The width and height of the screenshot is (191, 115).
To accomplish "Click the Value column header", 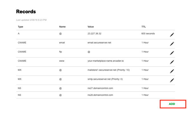I will (91, 27).
